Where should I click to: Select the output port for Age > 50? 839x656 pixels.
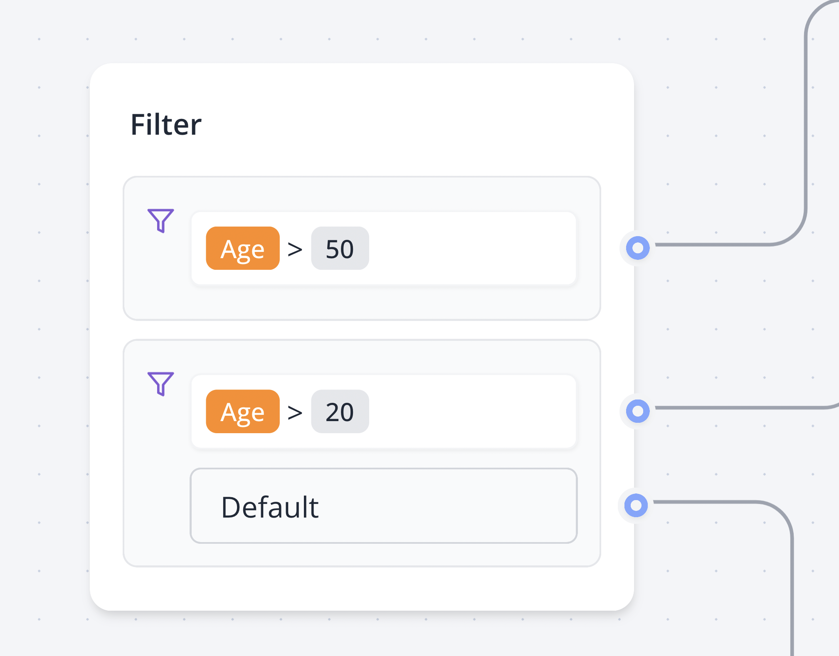638,248
